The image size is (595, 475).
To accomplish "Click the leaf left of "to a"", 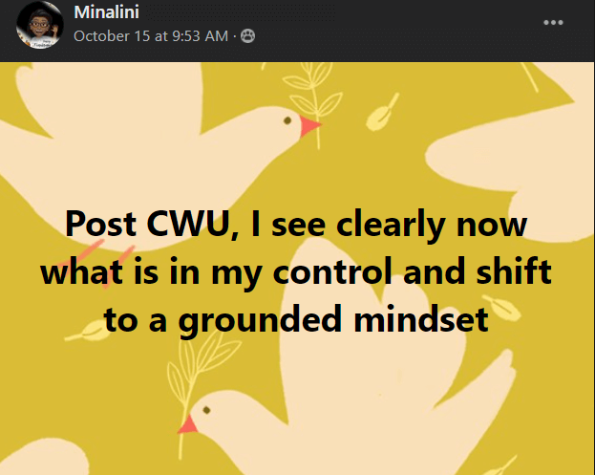I will [x=88, y=331].
